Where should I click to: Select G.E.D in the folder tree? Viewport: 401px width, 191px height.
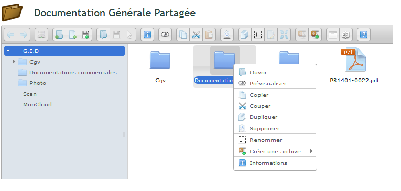[64, 51]
